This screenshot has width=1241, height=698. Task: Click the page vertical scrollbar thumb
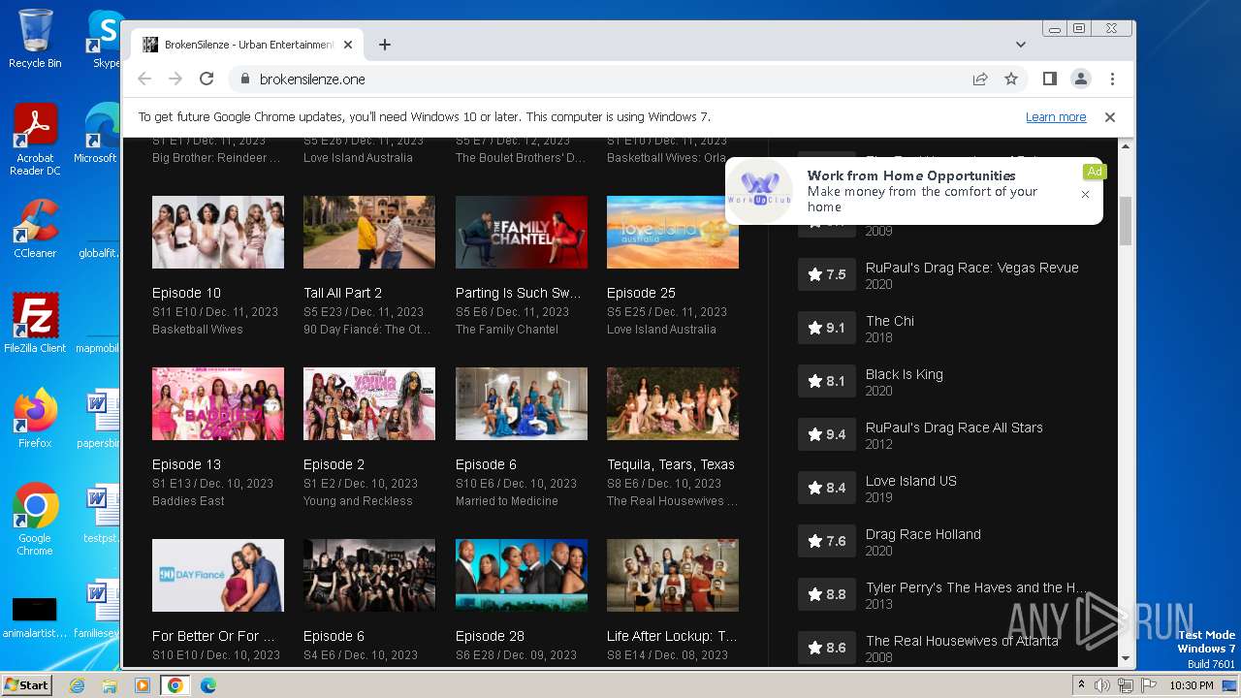point(1126,220)
